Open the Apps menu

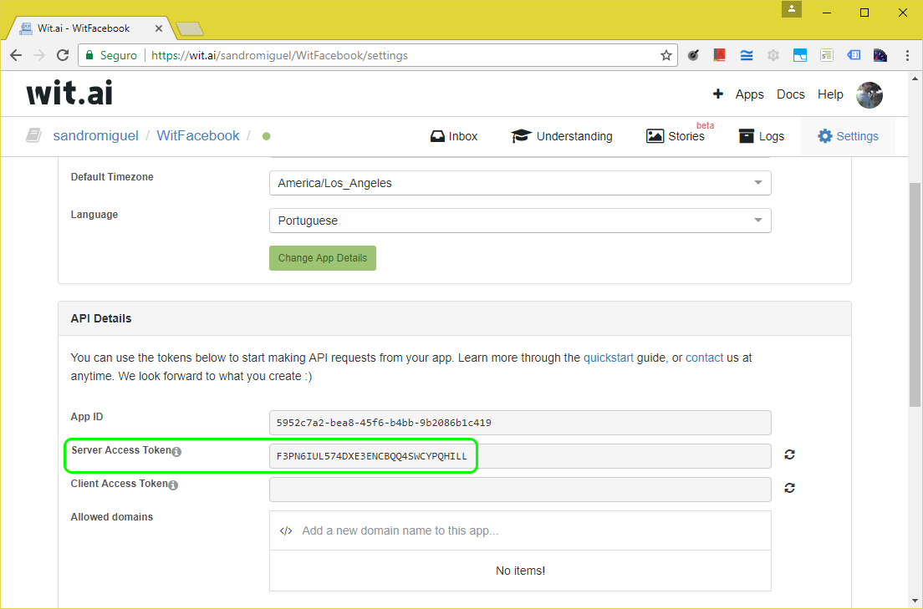tap(749, 94)
